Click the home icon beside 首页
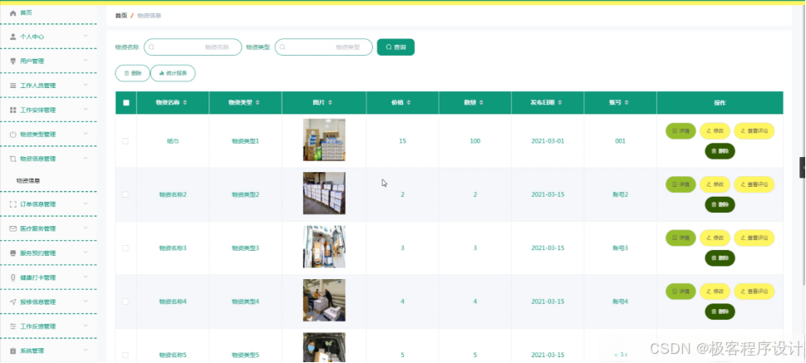 (13, 12)
